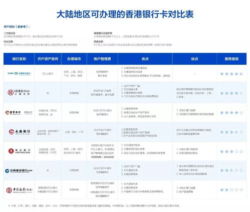The height and width of the screenshot is (212, 250).
Task: Click the ICBC (Asia) bank logo
Action: [x=19, y=92]
